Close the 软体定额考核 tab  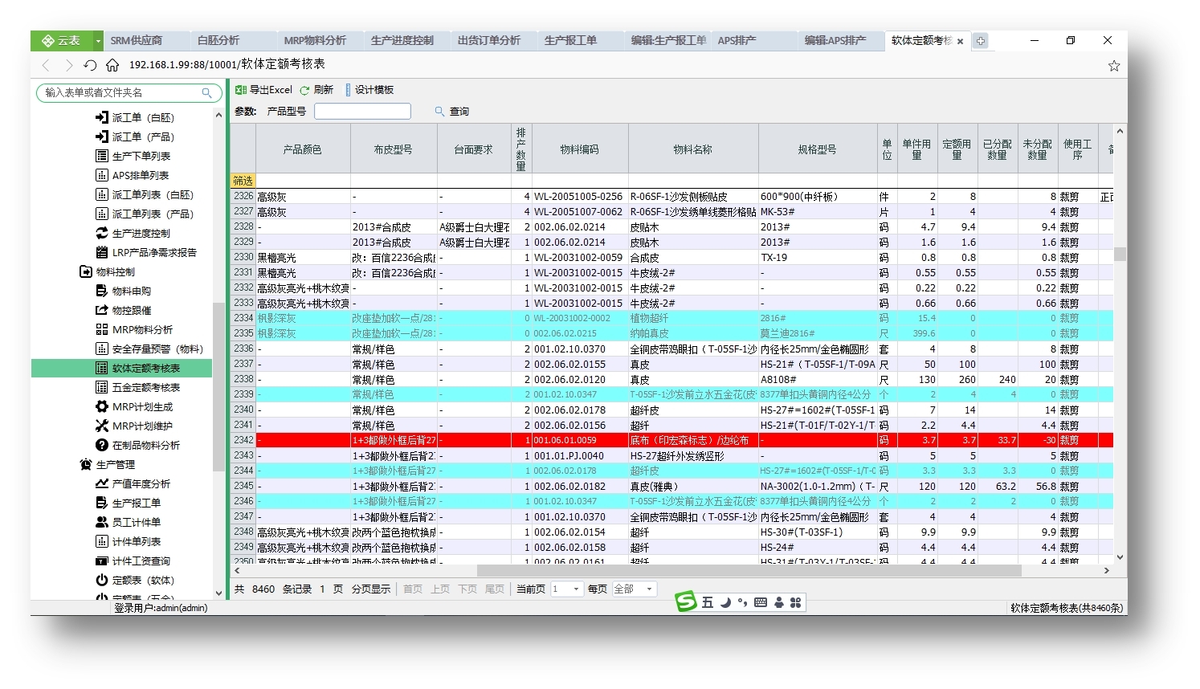[960, 41]
